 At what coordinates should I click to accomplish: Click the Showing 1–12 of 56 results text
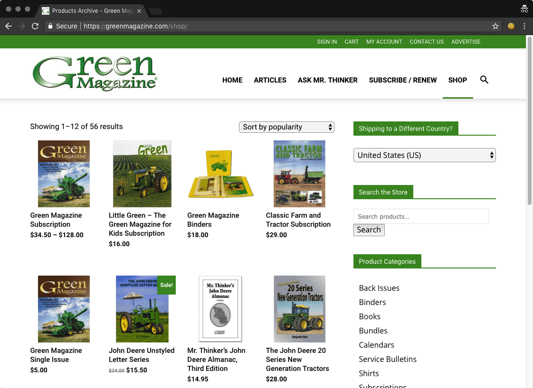pos(76,127)
